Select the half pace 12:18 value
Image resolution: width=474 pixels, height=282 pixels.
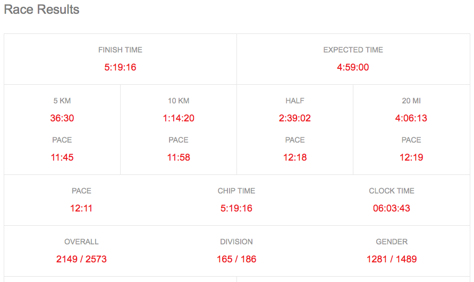pos(295,157)
